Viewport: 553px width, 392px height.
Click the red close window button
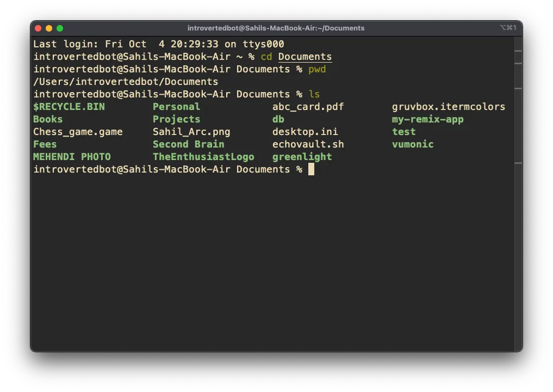pyautogui.click(x=38, y=28)
